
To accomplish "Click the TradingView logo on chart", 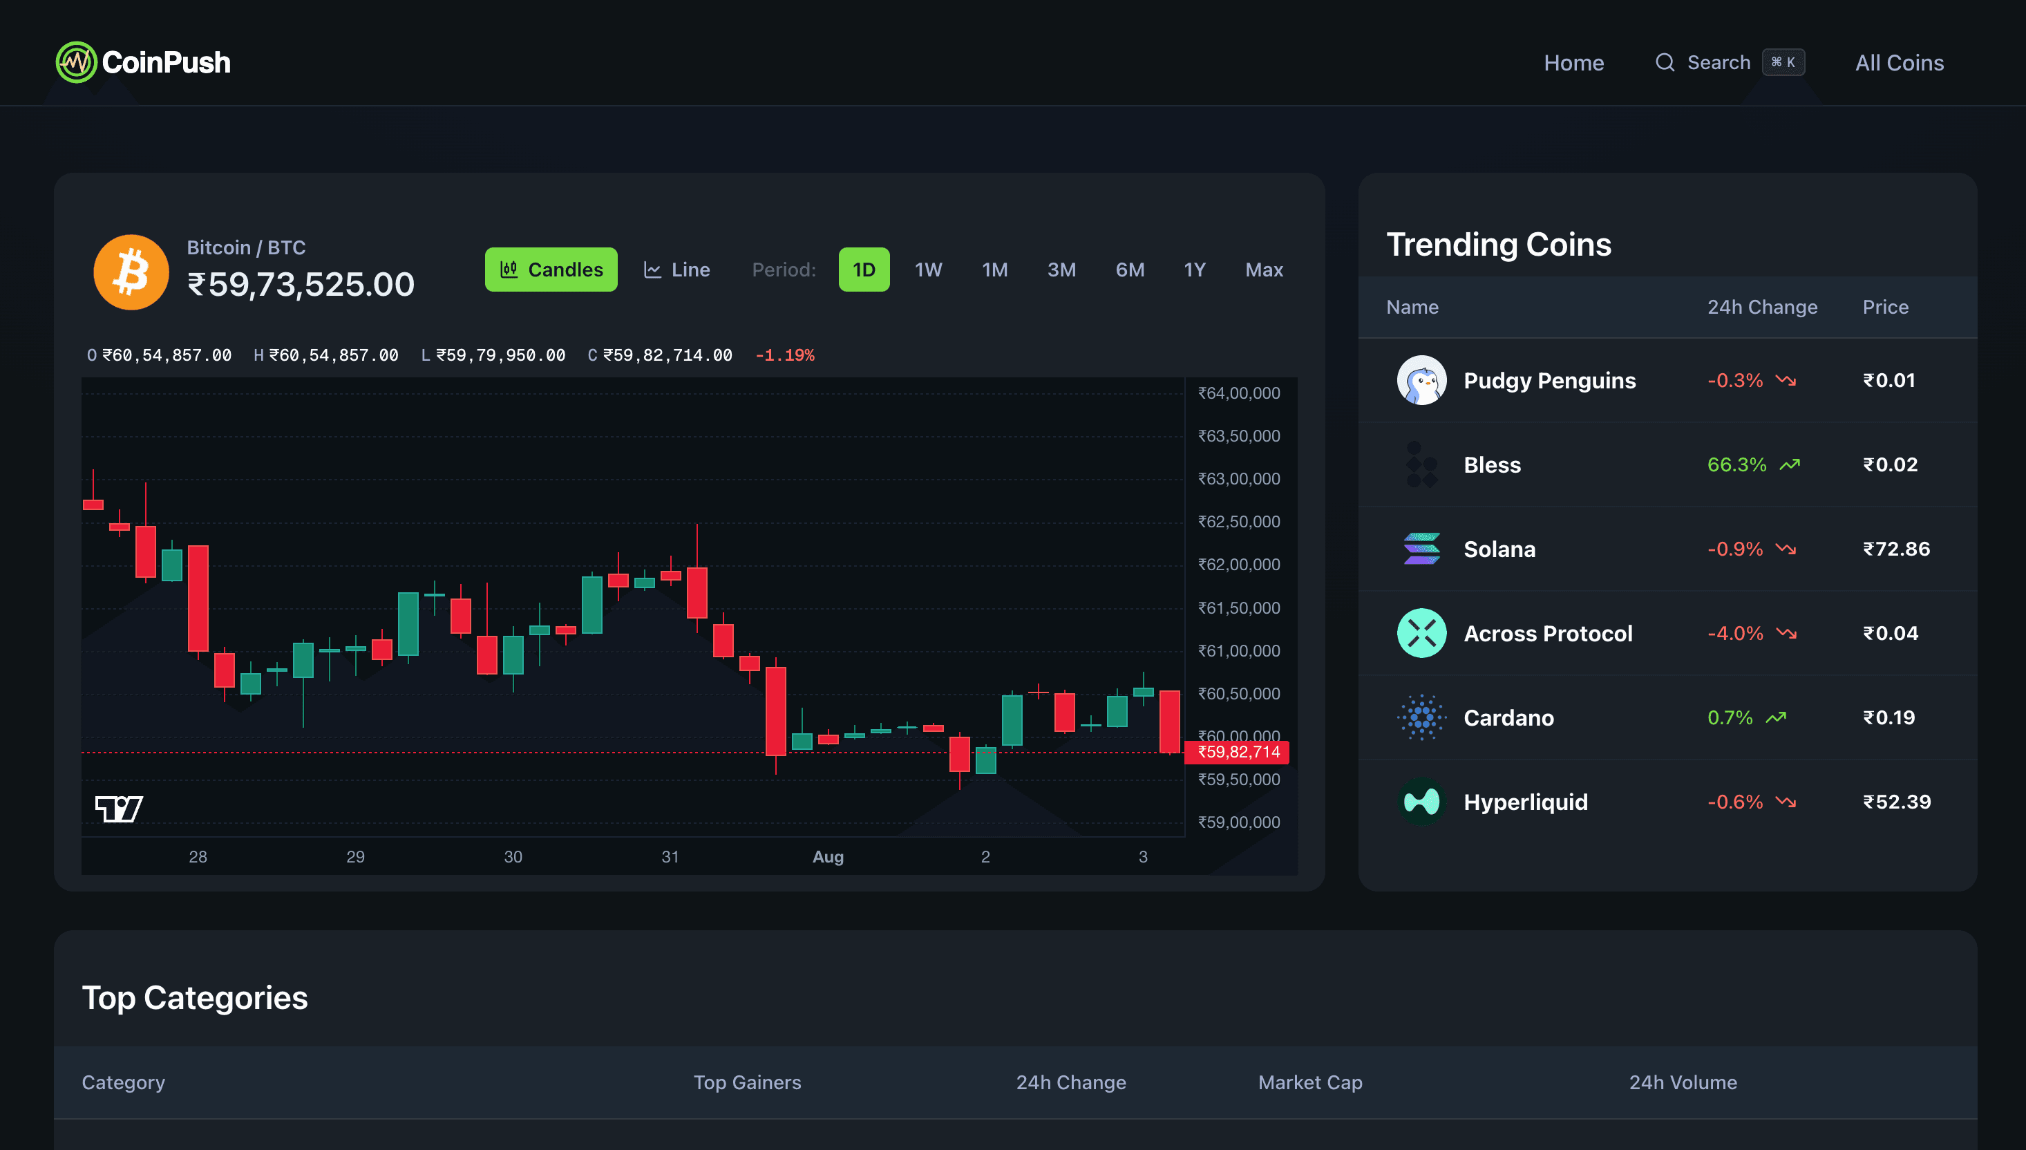I will pyautogui.click(x=118, y=809).
